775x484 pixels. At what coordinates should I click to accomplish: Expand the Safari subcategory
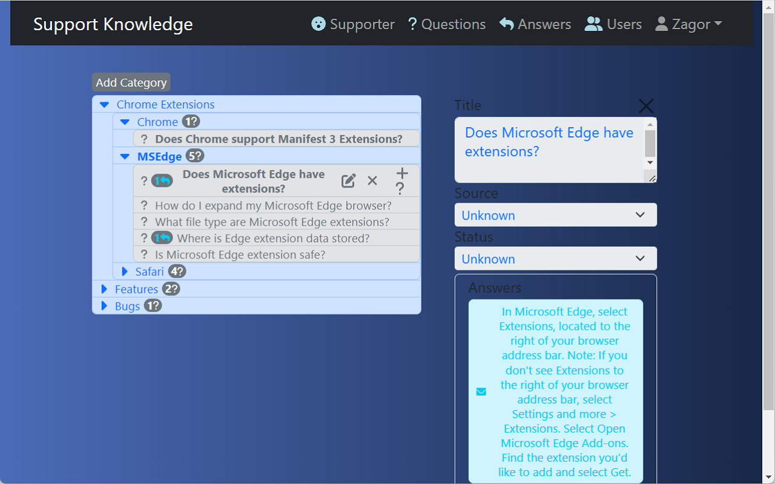pyautogui.click(x=125, y=272)
